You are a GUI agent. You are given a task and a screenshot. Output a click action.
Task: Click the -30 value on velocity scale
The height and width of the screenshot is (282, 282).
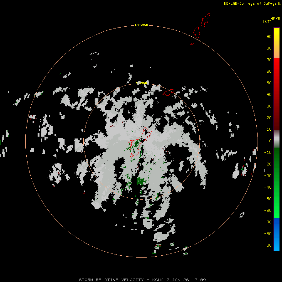coord(268,176)
